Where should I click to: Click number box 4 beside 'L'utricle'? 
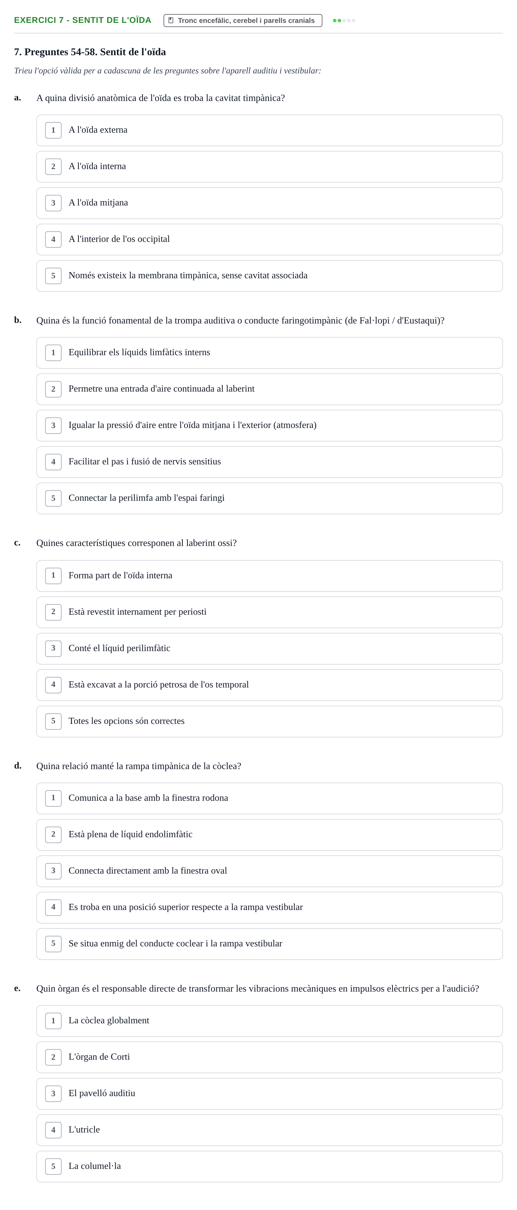pos(53,1130)
